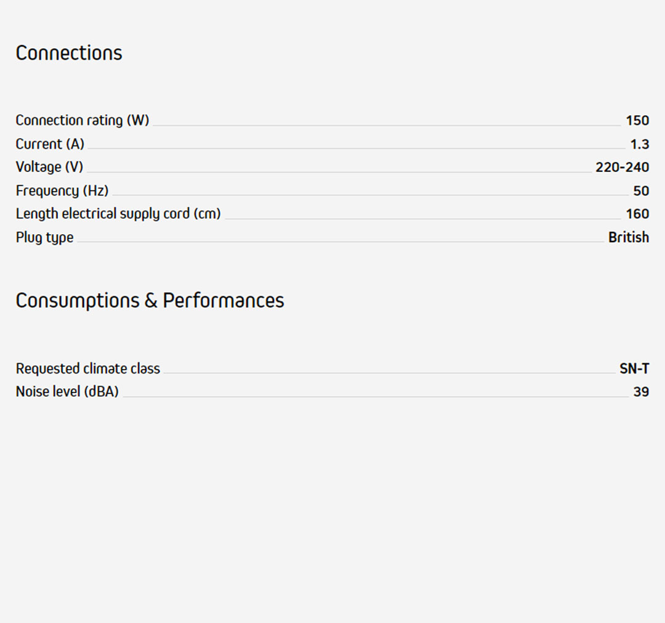
Task: Select the Frequency (Hz) label
Action: (x=62, y=191)
